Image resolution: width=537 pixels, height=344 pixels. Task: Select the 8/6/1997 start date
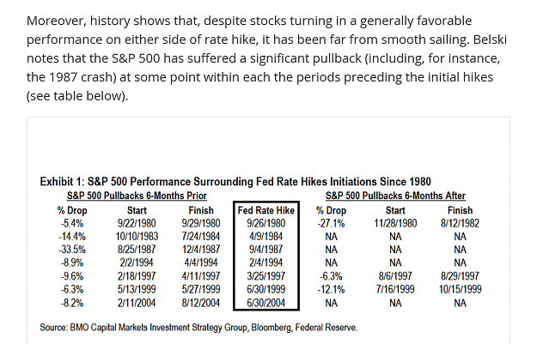pyautogui.click(x=395, y=276)
